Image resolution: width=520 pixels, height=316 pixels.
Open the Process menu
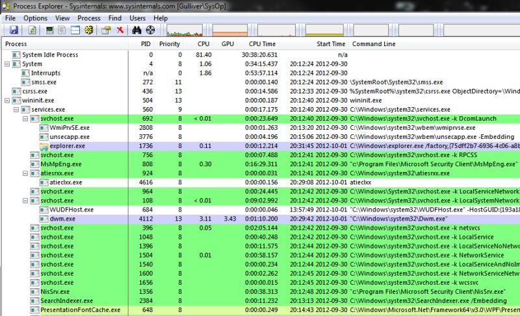(89, 18)
